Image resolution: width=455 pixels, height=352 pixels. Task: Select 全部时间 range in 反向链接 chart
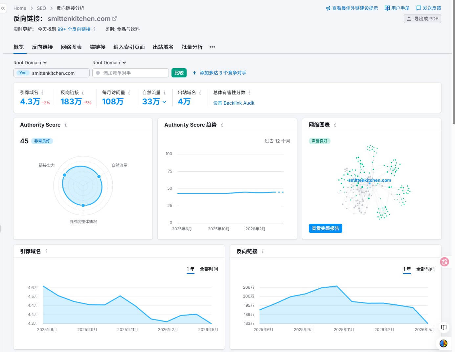[x=425, y=269]
